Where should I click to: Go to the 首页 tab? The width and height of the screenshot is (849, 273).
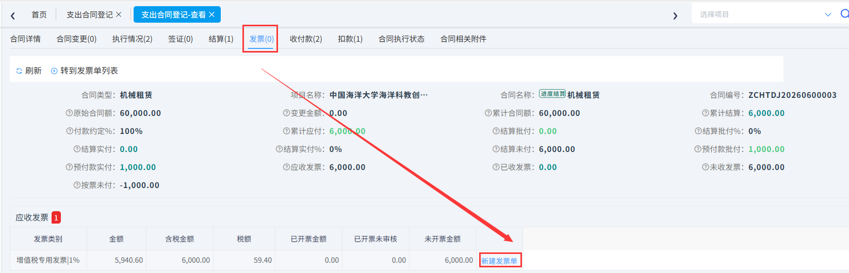39,14
